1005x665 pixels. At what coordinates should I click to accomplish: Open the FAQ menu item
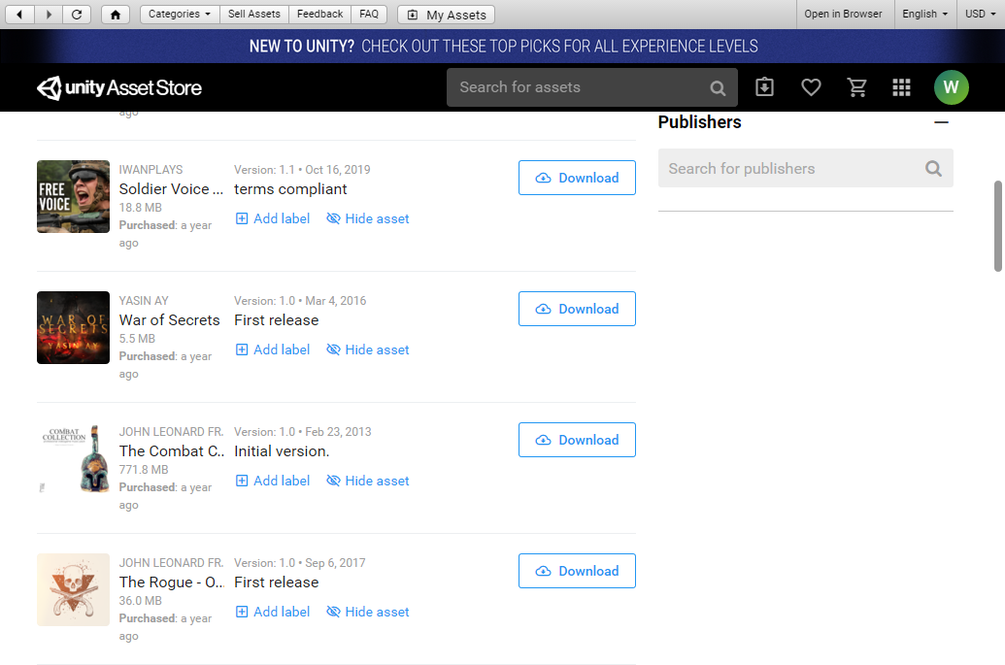[x=369, y=15]
